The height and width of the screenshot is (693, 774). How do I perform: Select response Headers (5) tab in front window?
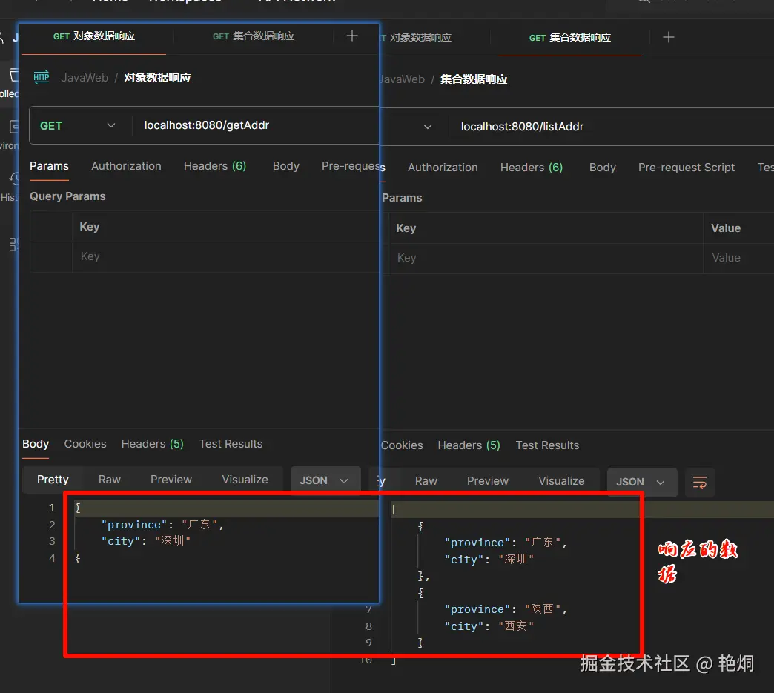tap(153, 444)
